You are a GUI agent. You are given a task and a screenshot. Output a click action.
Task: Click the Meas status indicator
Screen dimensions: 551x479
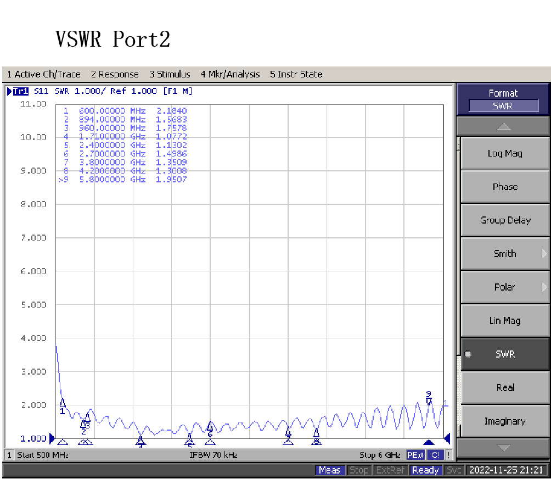(330, 470)
